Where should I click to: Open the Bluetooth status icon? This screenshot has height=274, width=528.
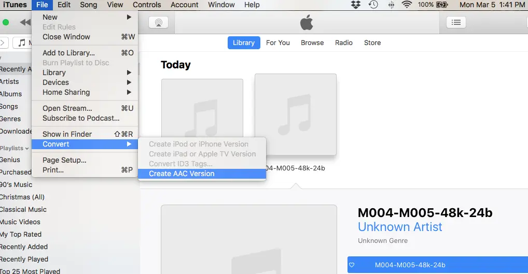point(391,5)
